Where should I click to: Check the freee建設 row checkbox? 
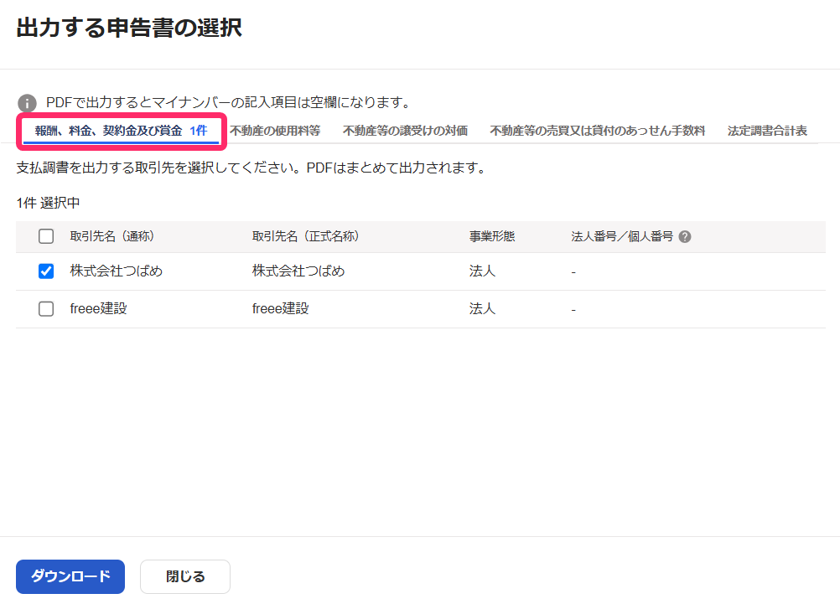point(46,308)
